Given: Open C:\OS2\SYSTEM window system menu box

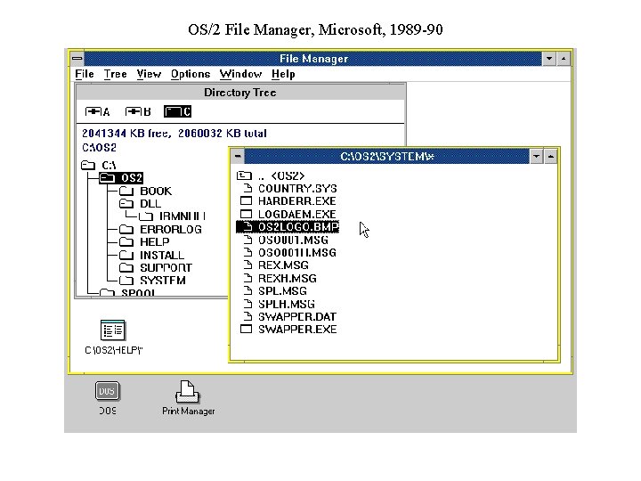Looking at the screenshot, I should click(238, 156).
